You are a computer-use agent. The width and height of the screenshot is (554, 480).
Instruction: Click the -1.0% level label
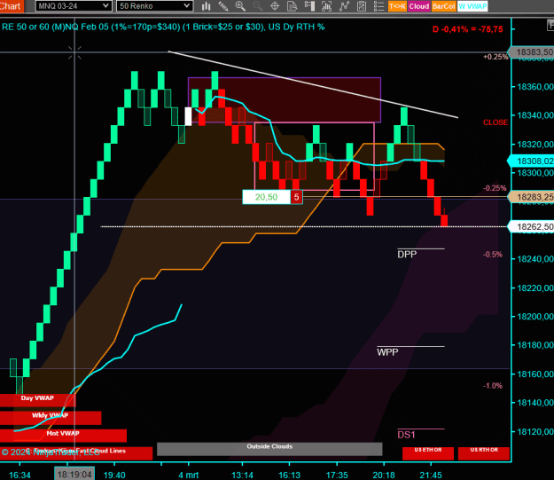(493, 386)
